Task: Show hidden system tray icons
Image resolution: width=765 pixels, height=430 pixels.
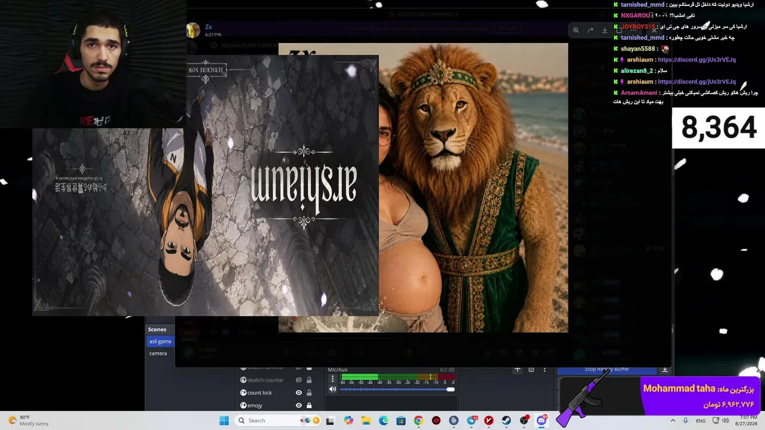Action: (x=672, y=420)
